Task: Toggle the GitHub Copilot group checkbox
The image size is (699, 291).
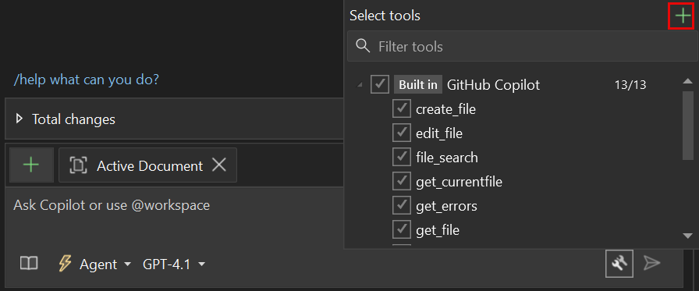Action: [x=380, y=84]
